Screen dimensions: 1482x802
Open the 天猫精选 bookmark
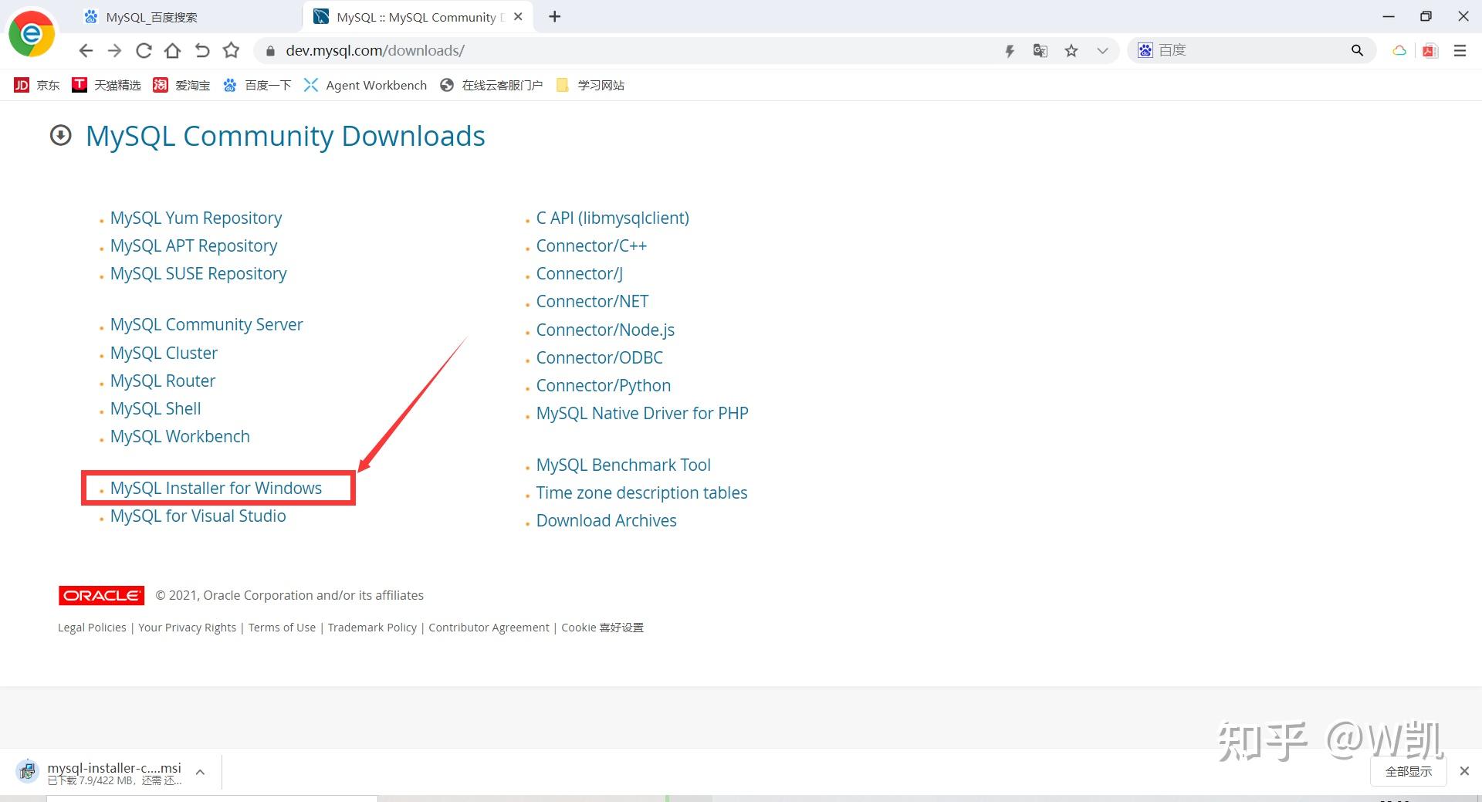[x=107, y=85]
